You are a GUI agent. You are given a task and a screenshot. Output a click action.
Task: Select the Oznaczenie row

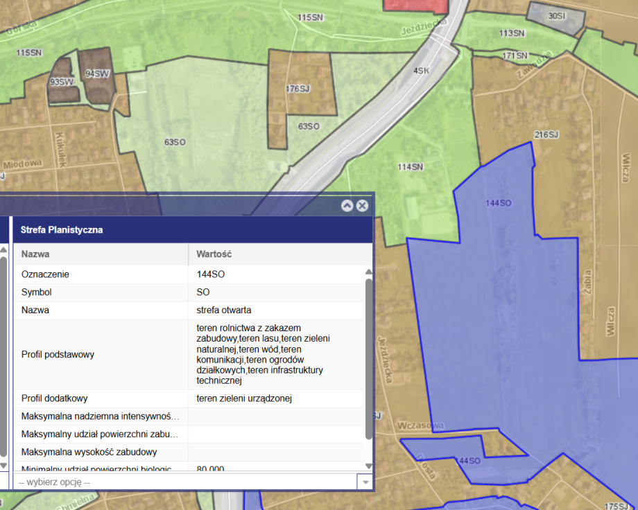pos(189,274)
